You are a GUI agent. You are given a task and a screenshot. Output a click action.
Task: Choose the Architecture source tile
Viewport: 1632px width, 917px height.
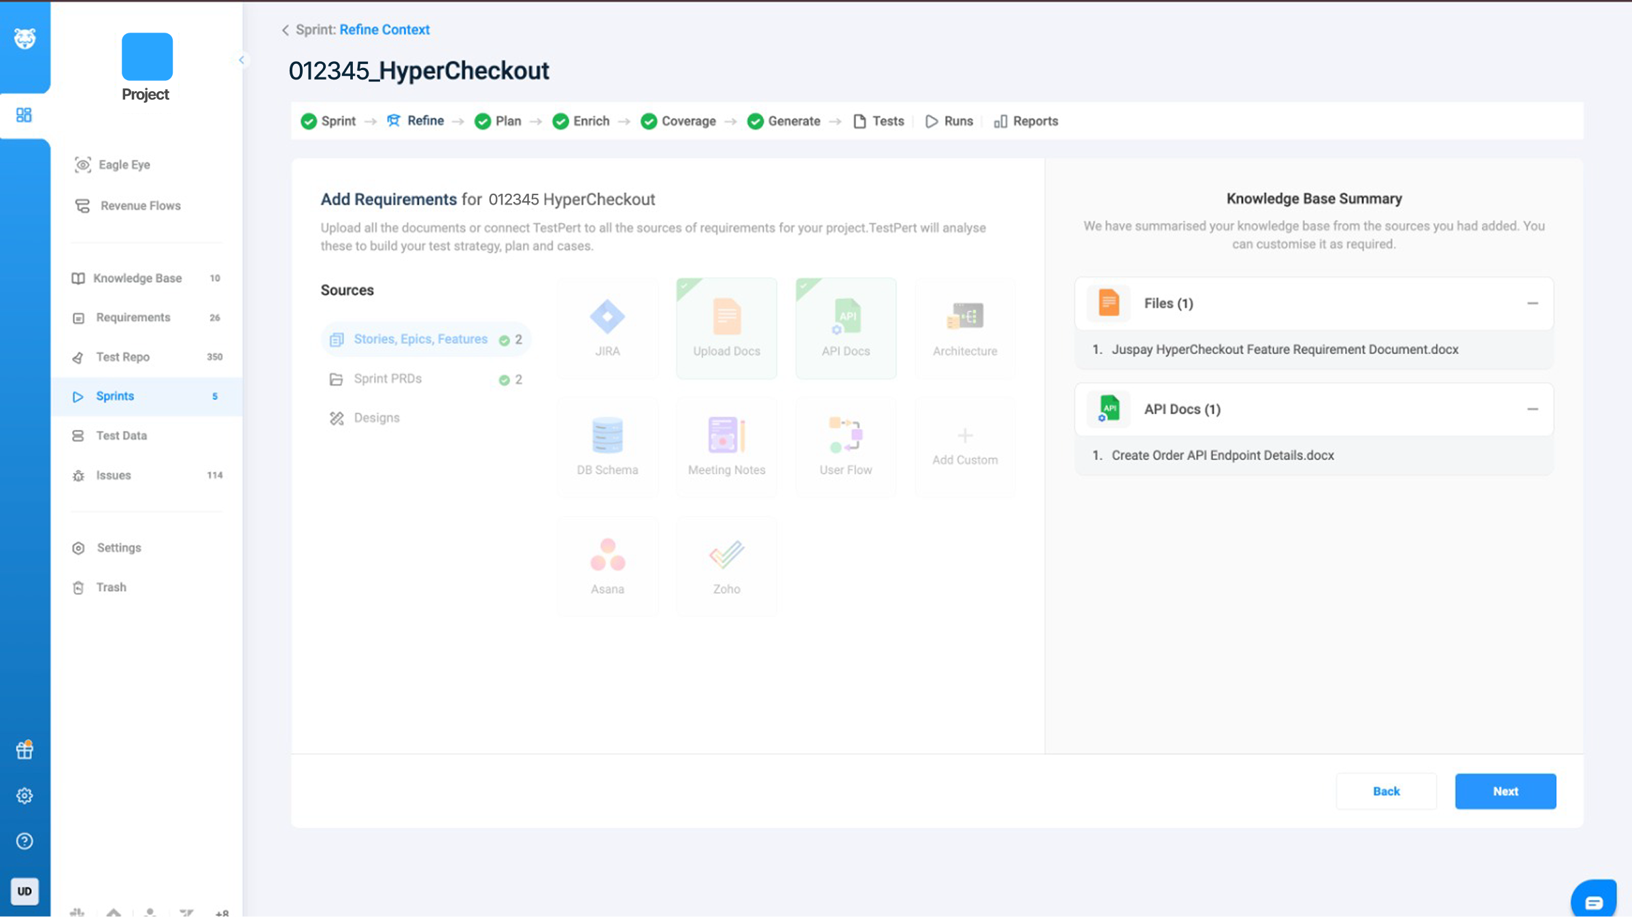(x=965, y=328)
